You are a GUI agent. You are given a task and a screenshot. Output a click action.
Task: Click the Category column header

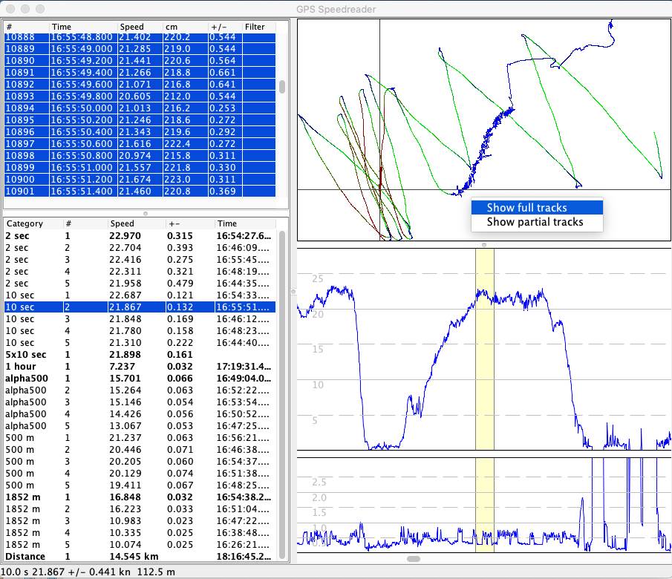click(25, 223)
